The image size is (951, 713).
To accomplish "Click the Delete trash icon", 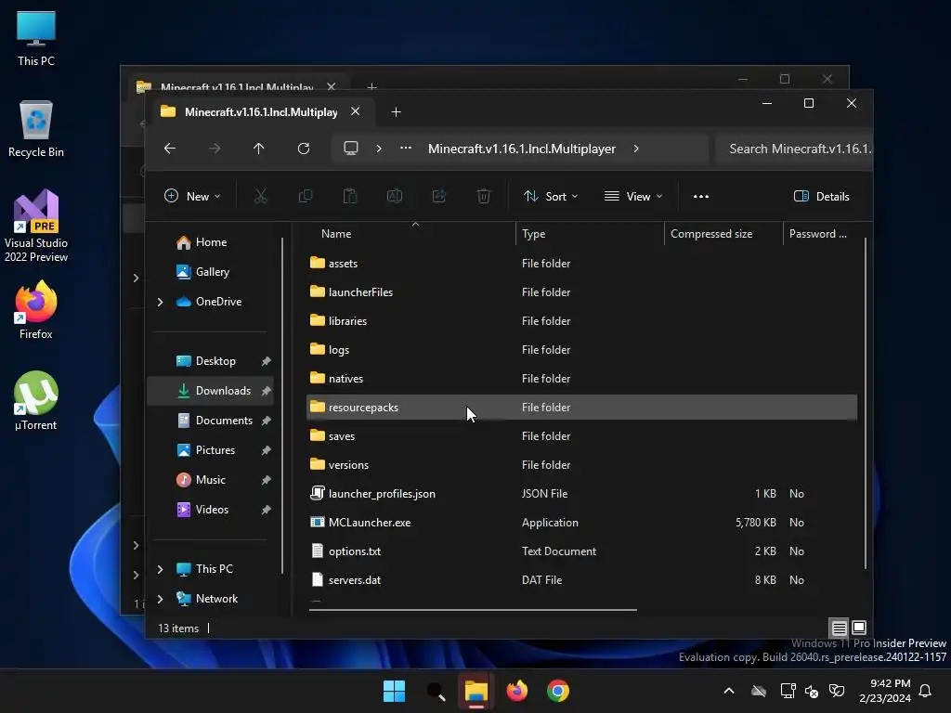I will (483, 196).
